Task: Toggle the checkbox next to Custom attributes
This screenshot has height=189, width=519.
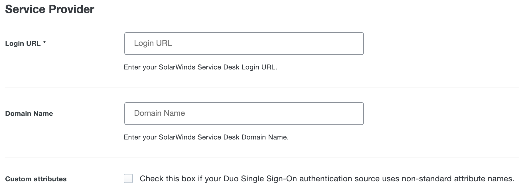Action: click(x=129, y=178)
